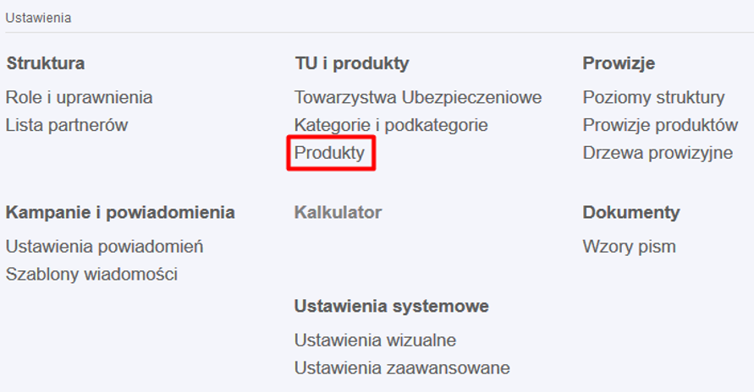Click the greyed-out Kalkulator heading
Image resolution: width=754 pixels, height=392 pixels.
coord(338,212)
